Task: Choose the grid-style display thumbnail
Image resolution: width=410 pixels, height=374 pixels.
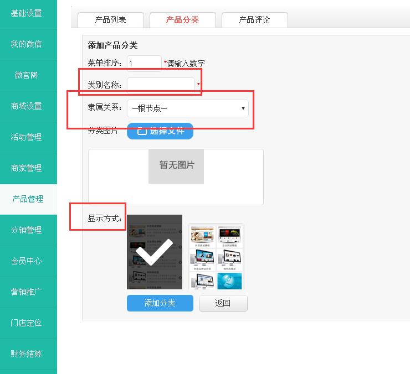Action: (216, 256)
